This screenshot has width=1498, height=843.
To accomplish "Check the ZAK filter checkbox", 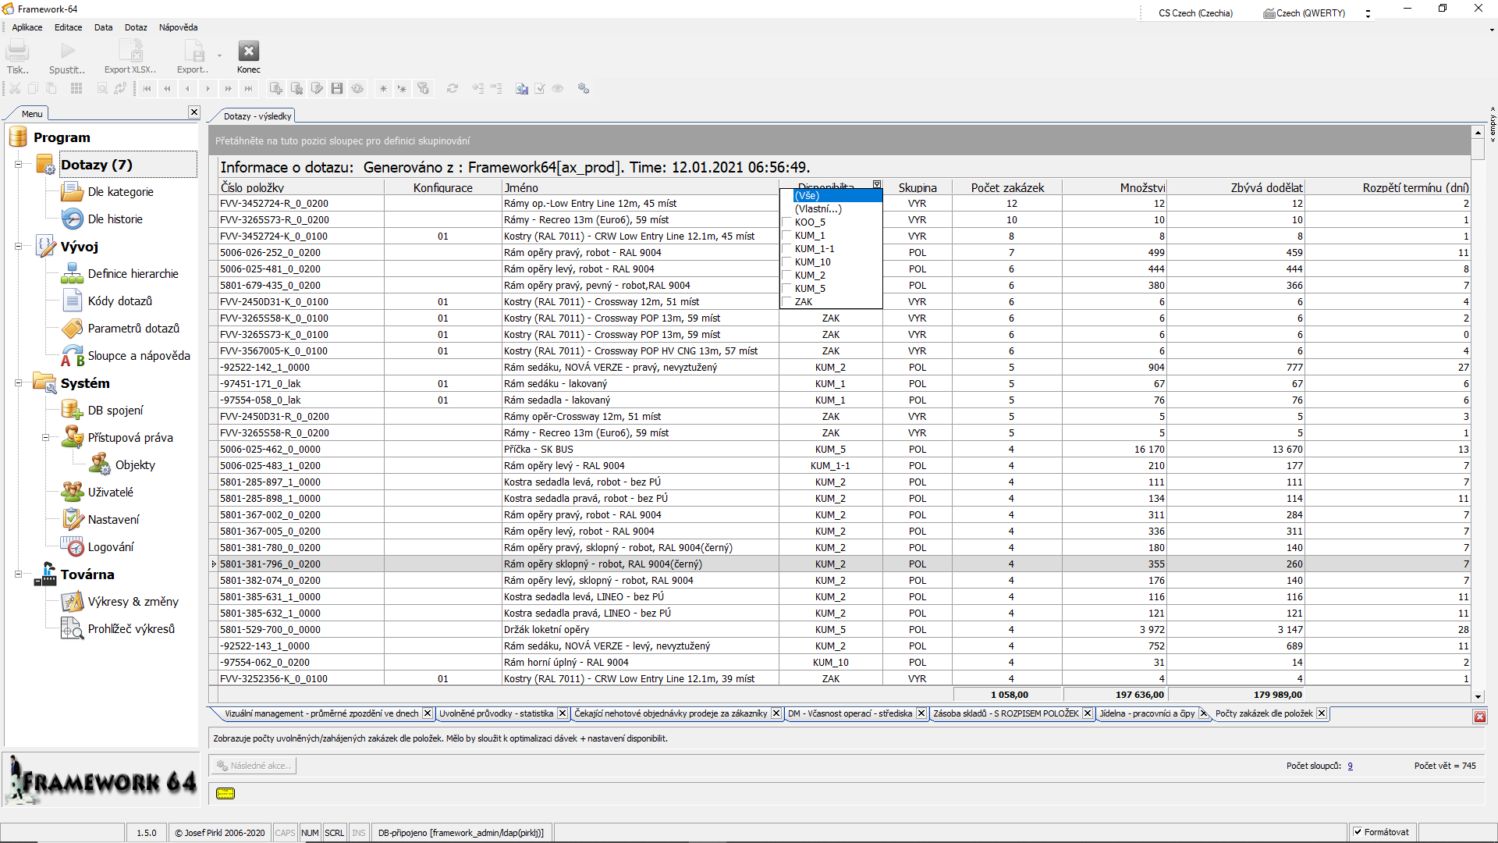I will click(x=787, y=302).
